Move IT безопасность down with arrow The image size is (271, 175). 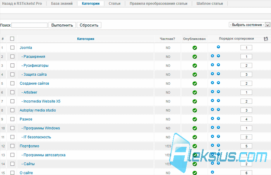click(218, 136)
